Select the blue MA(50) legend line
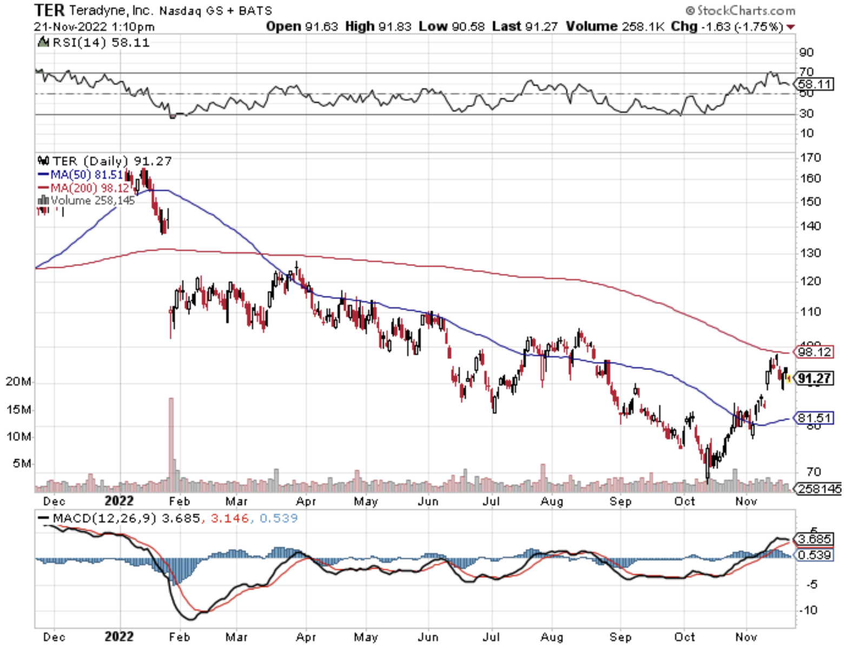This screenshot has width=847, height=647. coord(43,175)
